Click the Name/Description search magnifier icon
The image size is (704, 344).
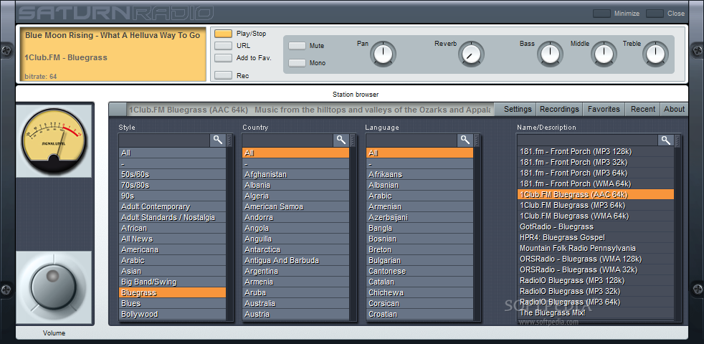click(x=666, y=140)
